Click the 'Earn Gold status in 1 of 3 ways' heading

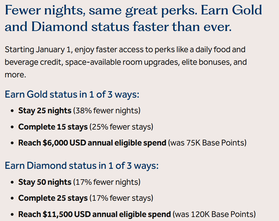coord(72,94)
